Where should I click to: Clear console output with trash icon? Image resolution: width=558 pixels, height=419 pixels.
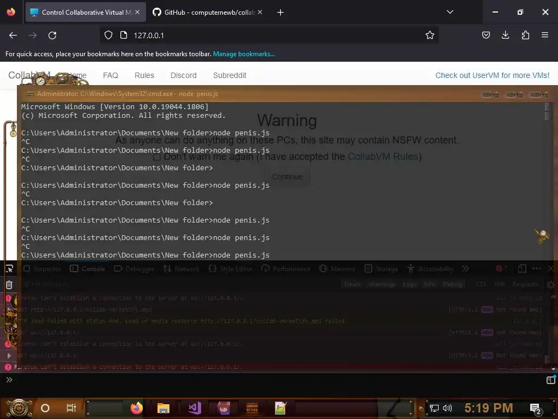(x=9, y=284)
